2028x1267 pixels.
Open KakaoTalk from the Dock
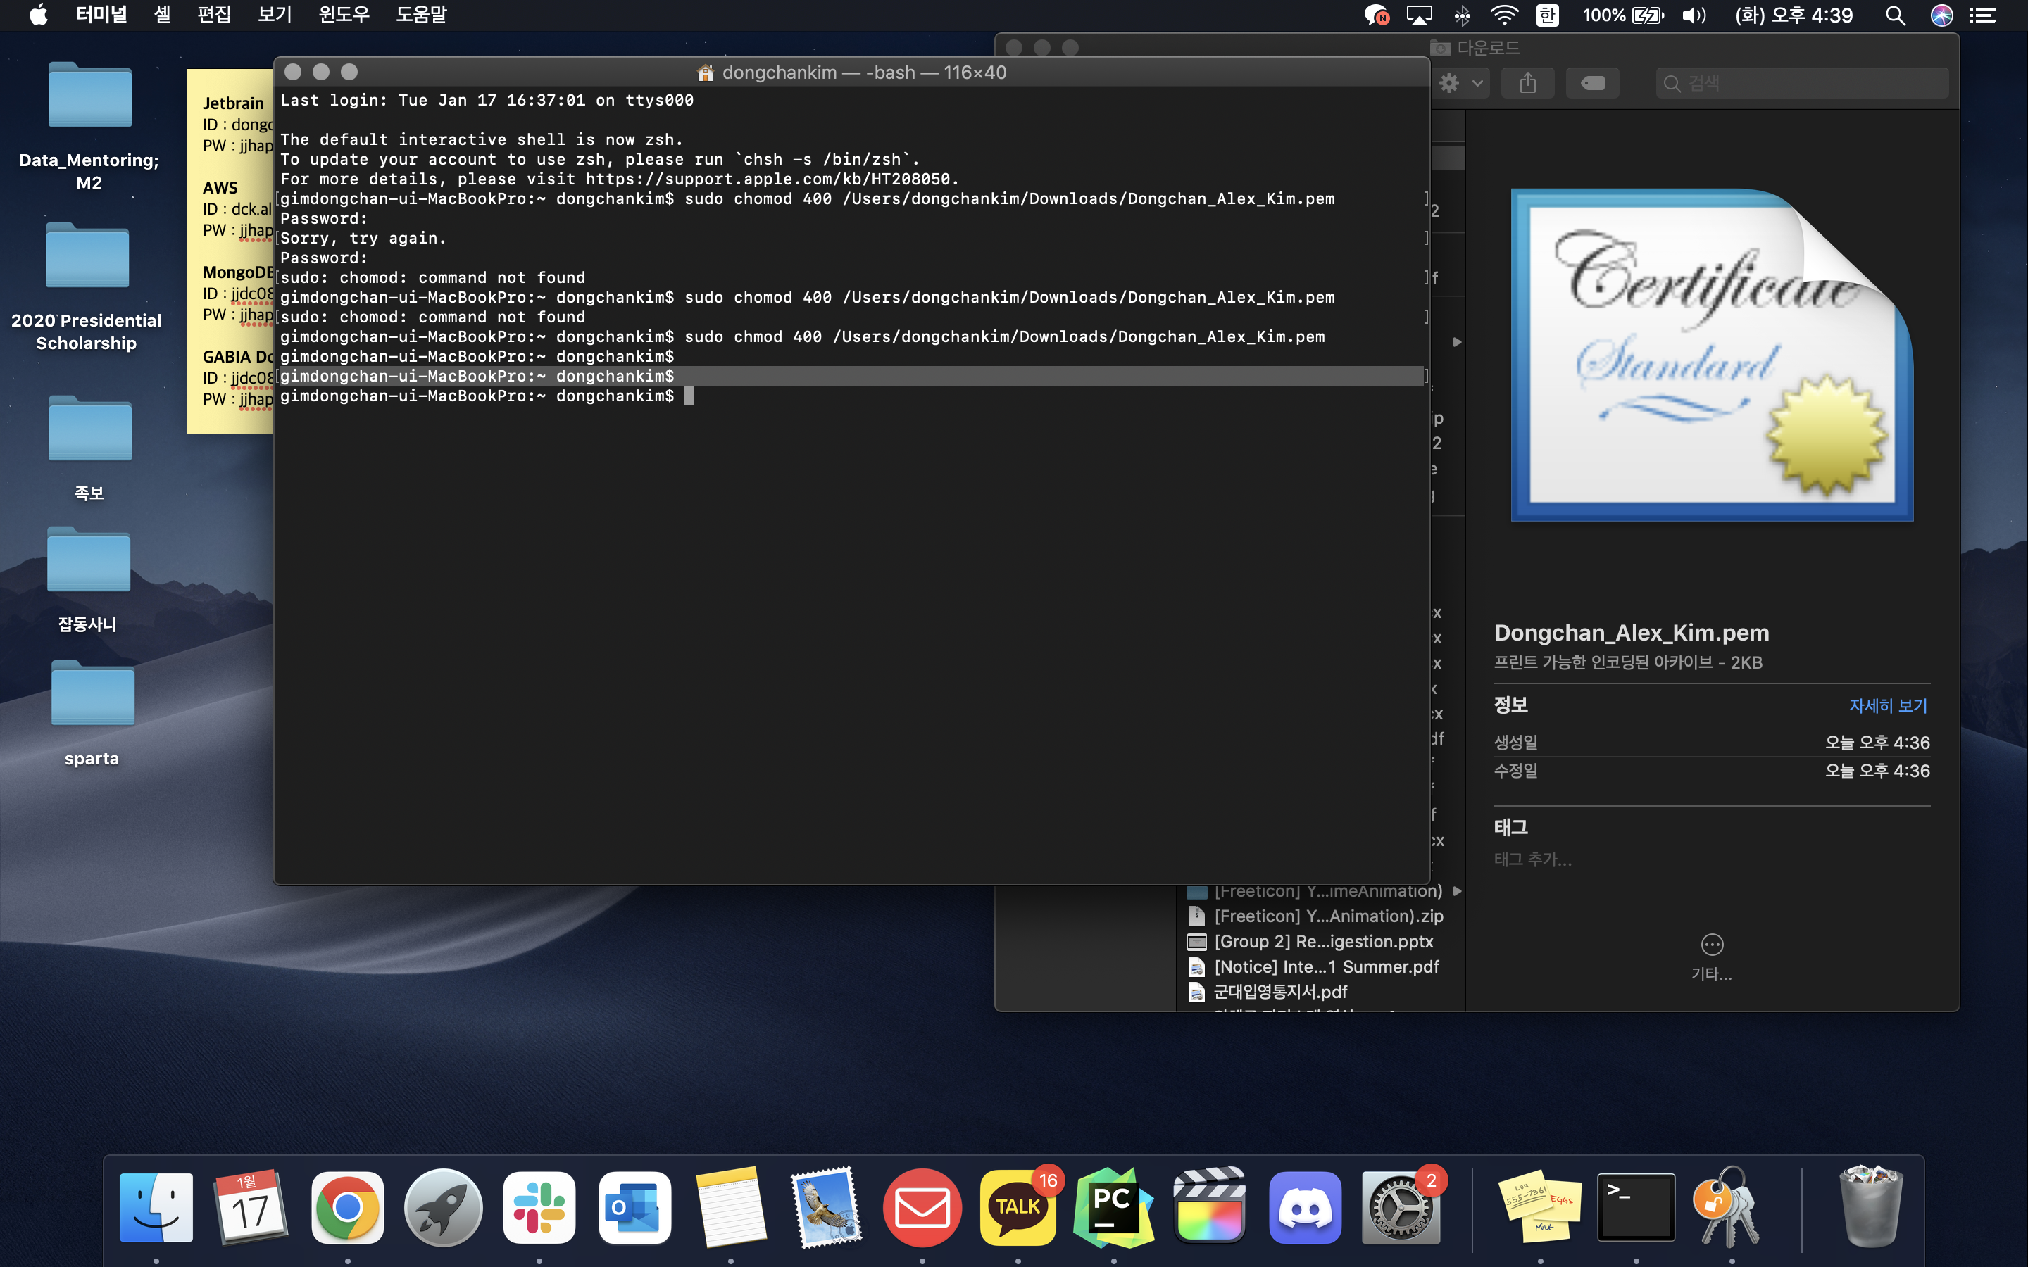(1018, 1206)
